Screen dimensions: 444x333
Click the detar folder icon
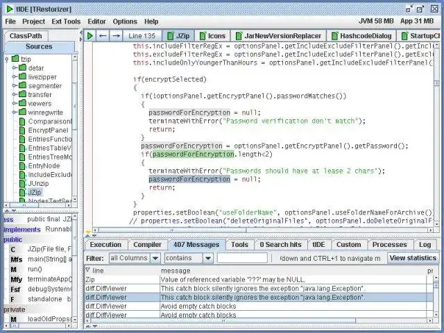23,68
